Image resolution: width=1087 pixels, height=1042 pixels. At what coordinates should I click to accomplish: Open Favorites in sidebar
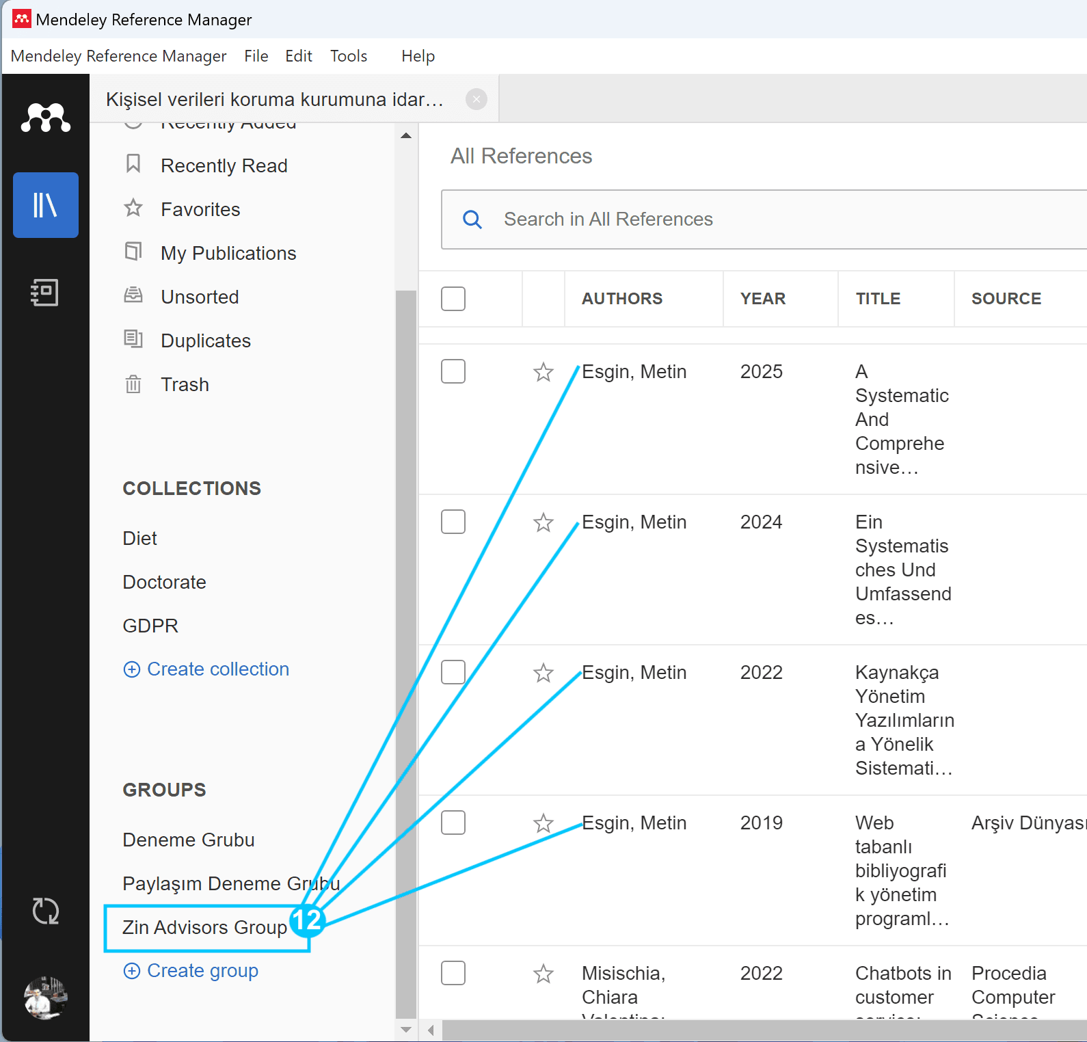pyautogui.click(x=200, y=209)
